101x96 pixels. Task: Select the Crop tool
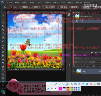coord(3,30)
